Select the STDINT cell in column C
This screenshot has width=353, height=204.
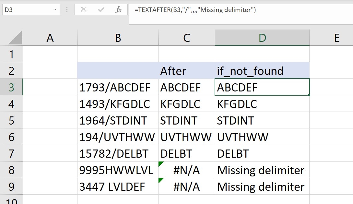(186, 120)
